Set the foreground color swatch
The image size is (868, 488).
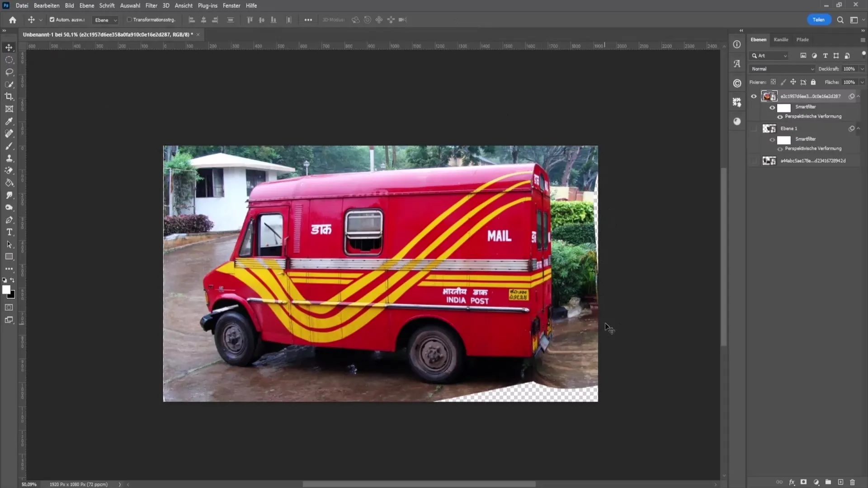pyautogui.click(x=6, y=290)
